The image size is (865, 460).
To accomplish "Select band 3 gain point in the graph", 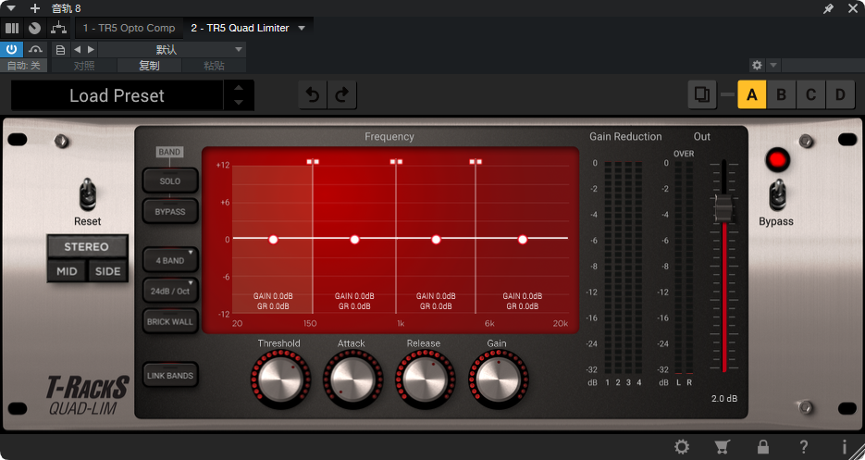I will pos(436,239).
